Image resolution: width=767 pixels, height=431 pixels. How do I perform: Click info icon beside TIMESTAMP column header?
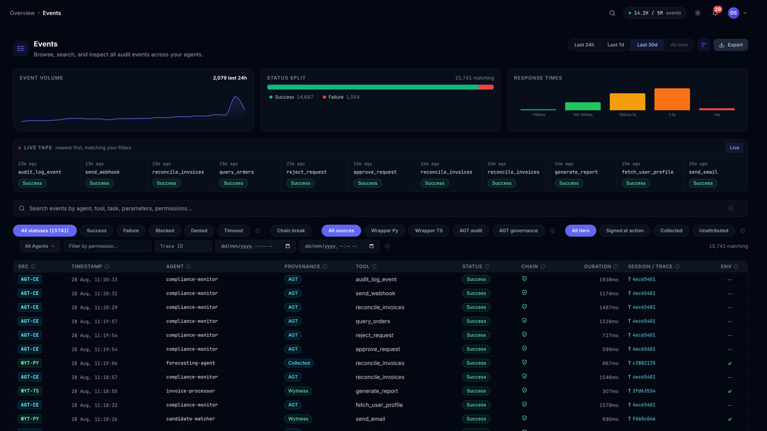[x=107, y=266]
